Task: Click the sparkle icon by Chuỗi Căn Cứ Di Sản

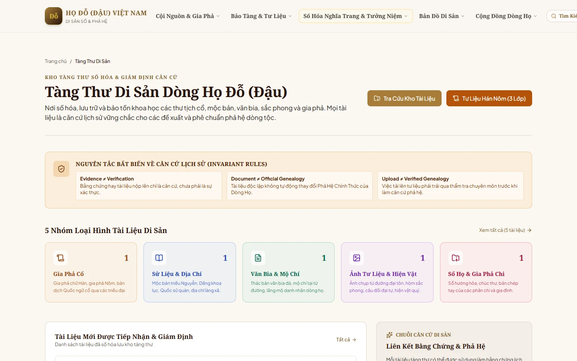Action: coord(389,335)
